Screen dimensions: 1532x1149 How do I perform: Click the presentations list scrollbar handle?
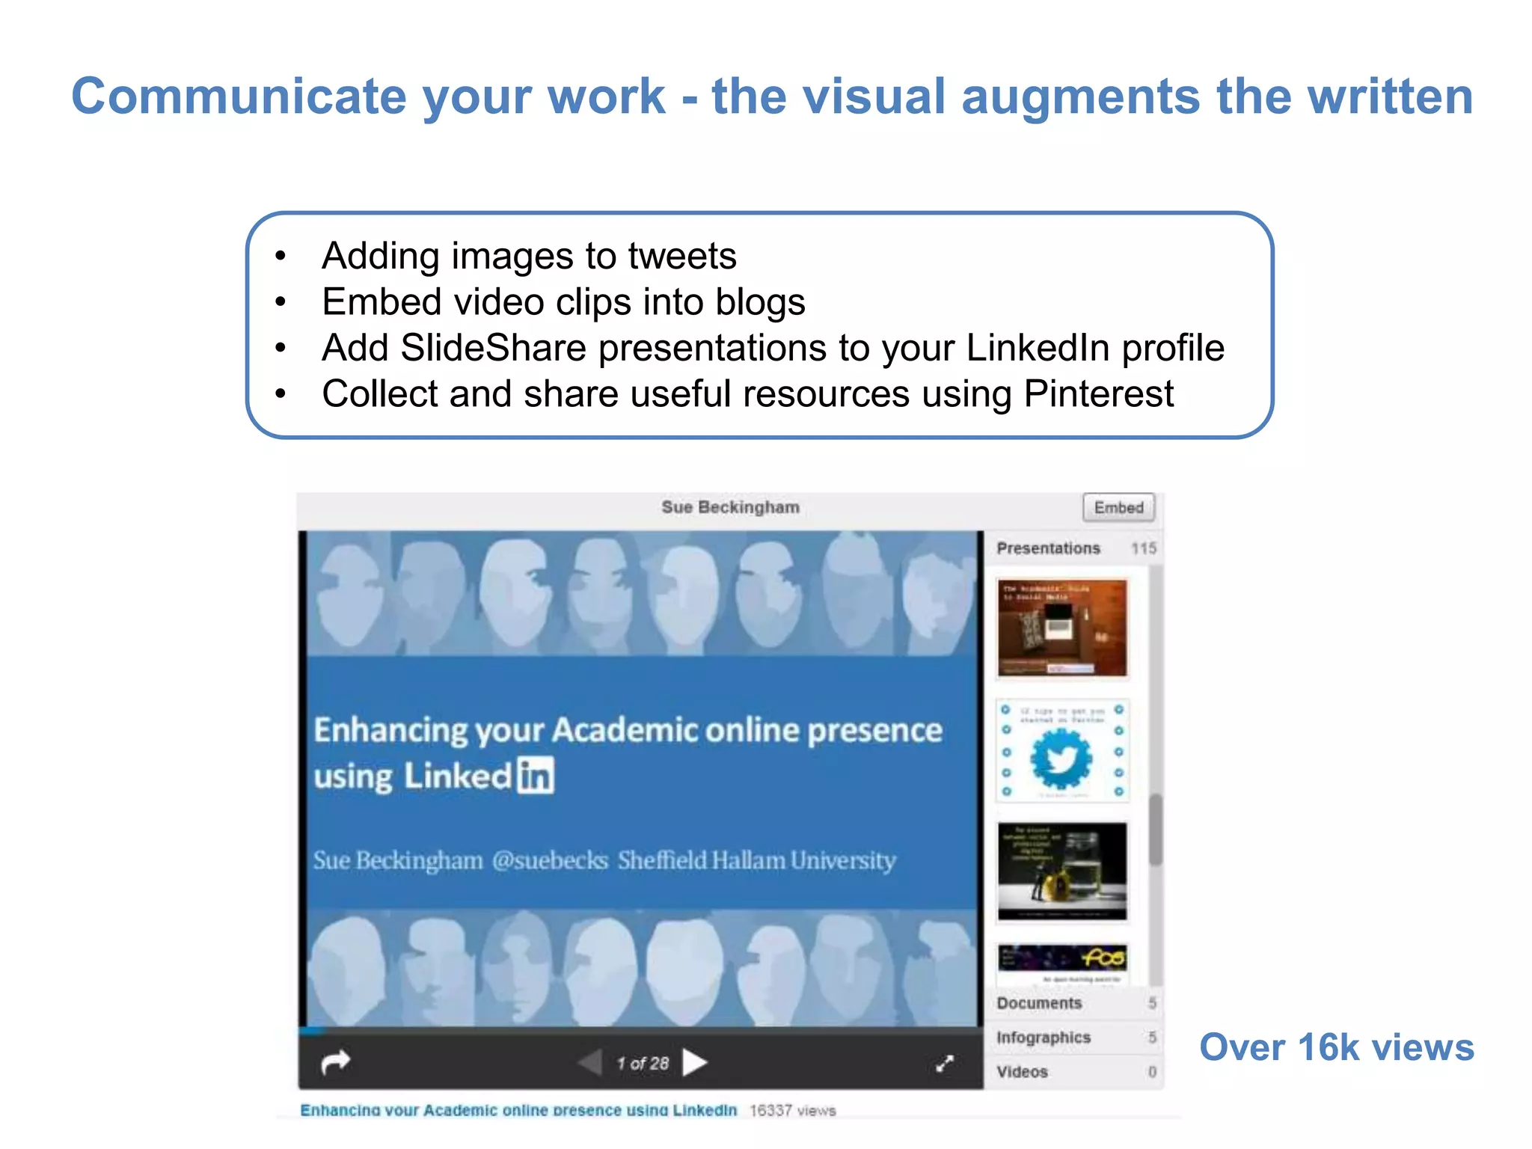[x=1156, y=830]
